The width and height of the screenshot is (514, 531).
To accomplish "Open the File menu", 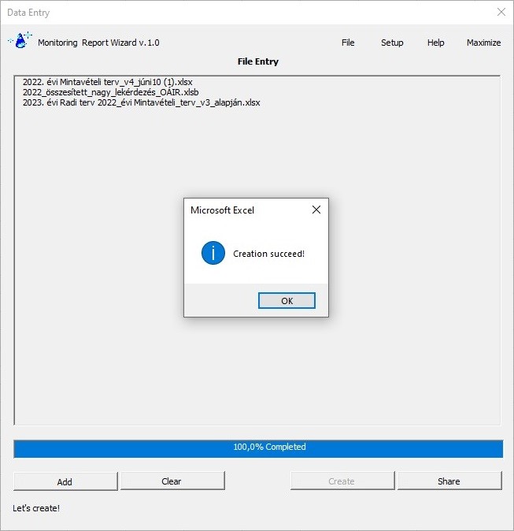I will pyautogui.click(x=348, y=43).
